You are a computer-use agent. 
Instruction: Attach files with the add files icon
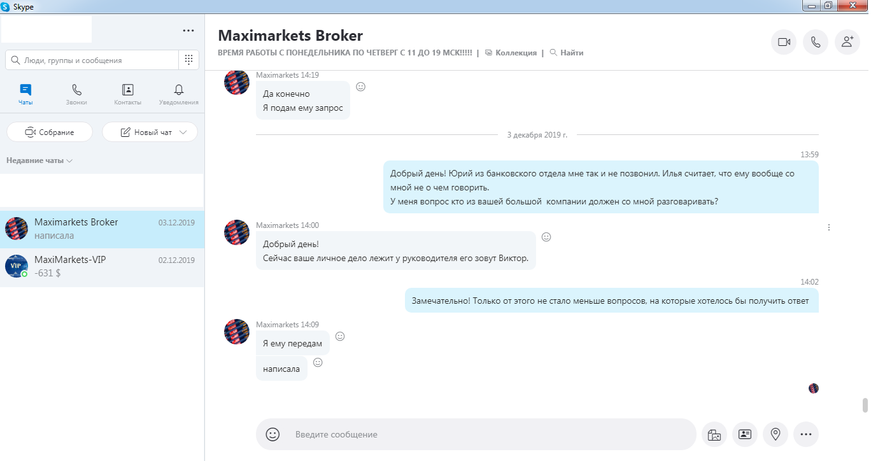coord(714,434)
